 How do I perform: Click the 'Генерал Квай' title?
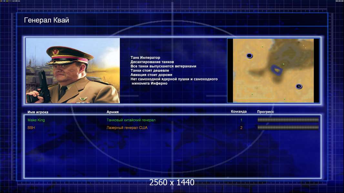pos(46,20)
